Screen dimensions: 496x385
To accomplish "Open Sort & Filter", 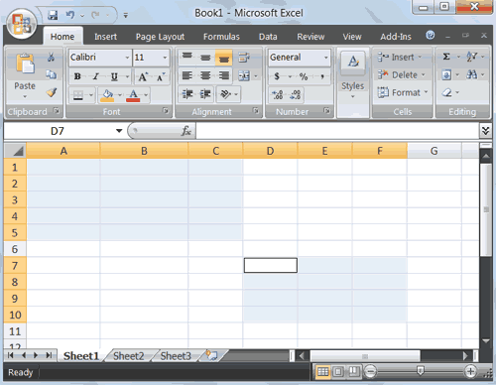I will click(x=471, y=57).
